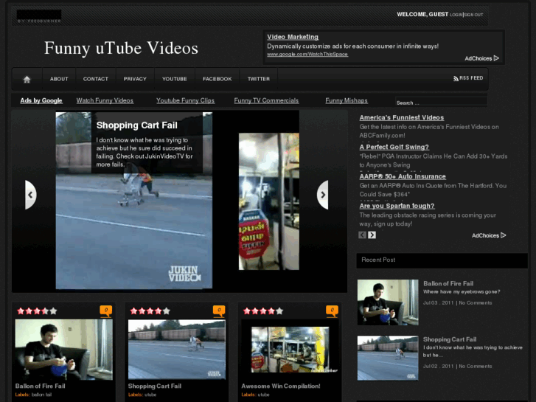Open the Awesome Win Compilation card thumbnail
The image size is (536, 402).
tap(290, 350)
